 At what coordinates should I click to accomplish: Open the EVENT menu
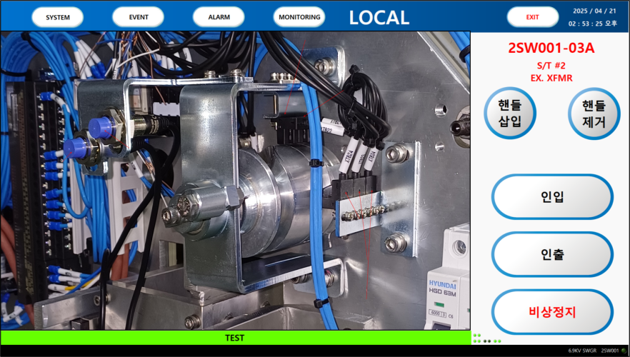tap(139, 17)
